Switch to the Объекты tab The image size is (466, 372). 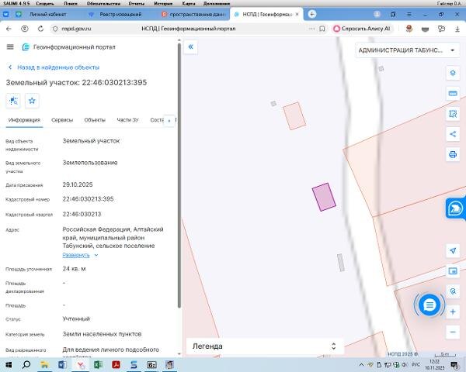click(x=95, y=120)
